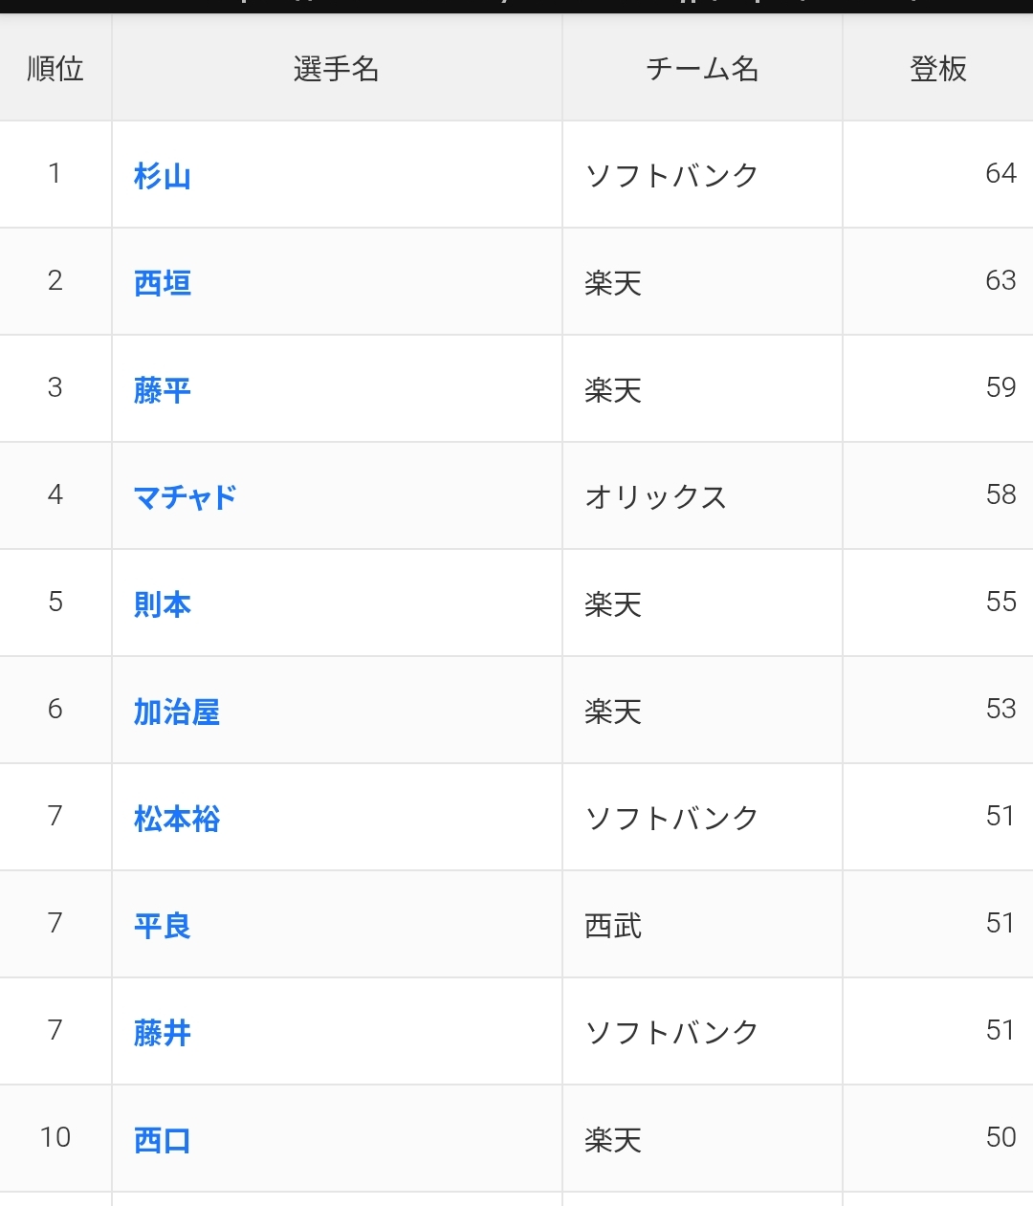
Task: Click the チーム名 column header
Action: [x=702, y=69]
